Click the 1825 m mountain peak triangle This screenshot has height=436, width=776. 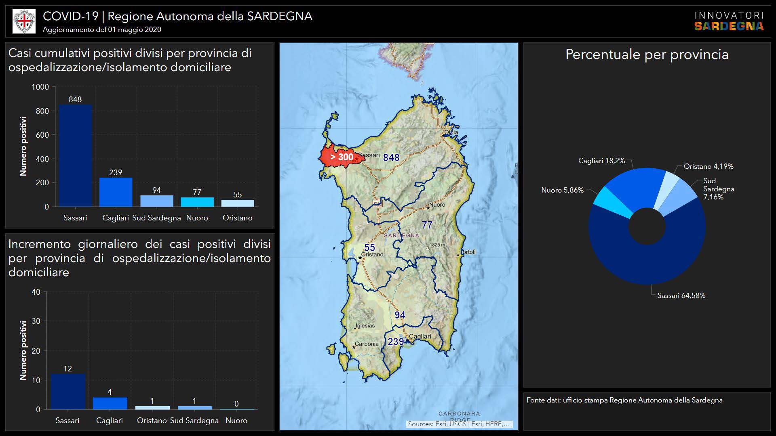pyautogui.click(x=427, y=248)
